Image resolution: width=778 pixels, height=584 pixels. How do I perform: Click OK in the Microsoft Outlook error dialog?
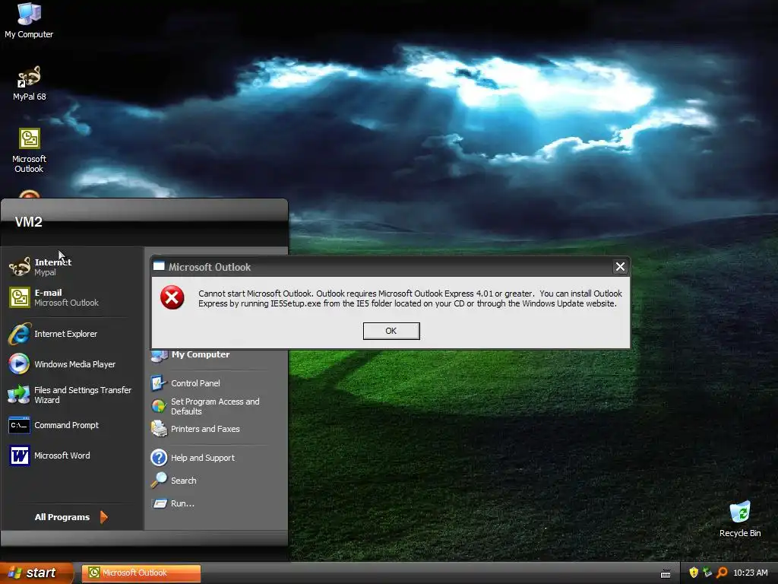391,331
